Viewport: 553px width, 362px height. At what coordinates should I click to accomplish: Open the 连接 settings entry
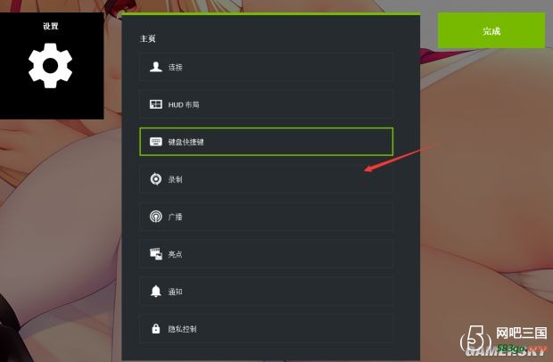coord(266,67)
